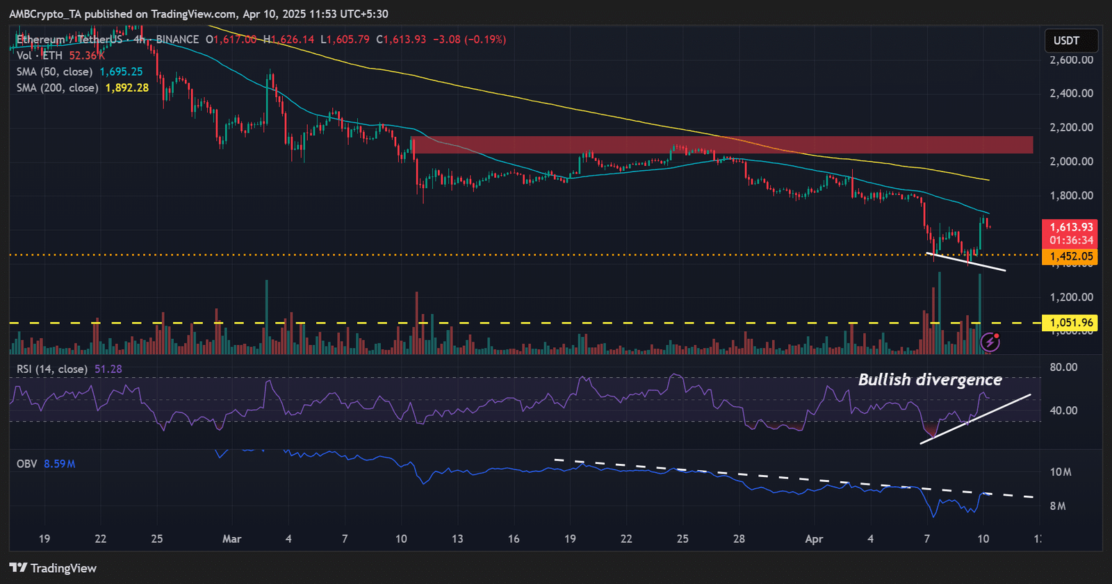
Task: Click the BINANCE exchange label in title
Action: (177, 40)
